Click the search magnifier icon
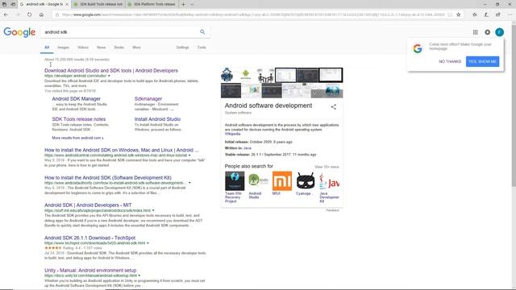 click(x=202, y=32)
